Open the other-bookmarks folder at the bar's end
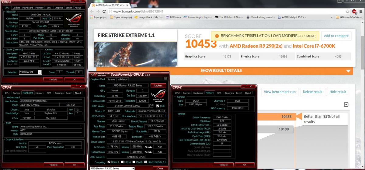This screenshot has height=170, width=365. (x=349, y=17)
